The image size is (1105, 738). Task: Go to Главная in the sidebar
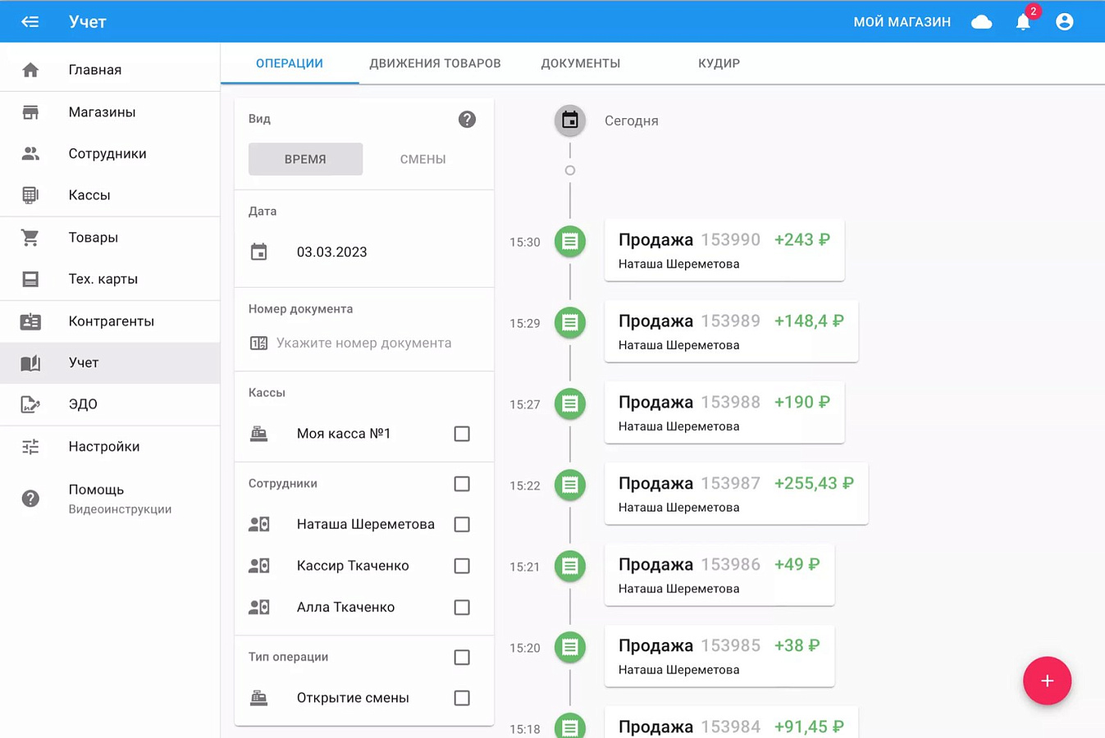tap(110, 70)
